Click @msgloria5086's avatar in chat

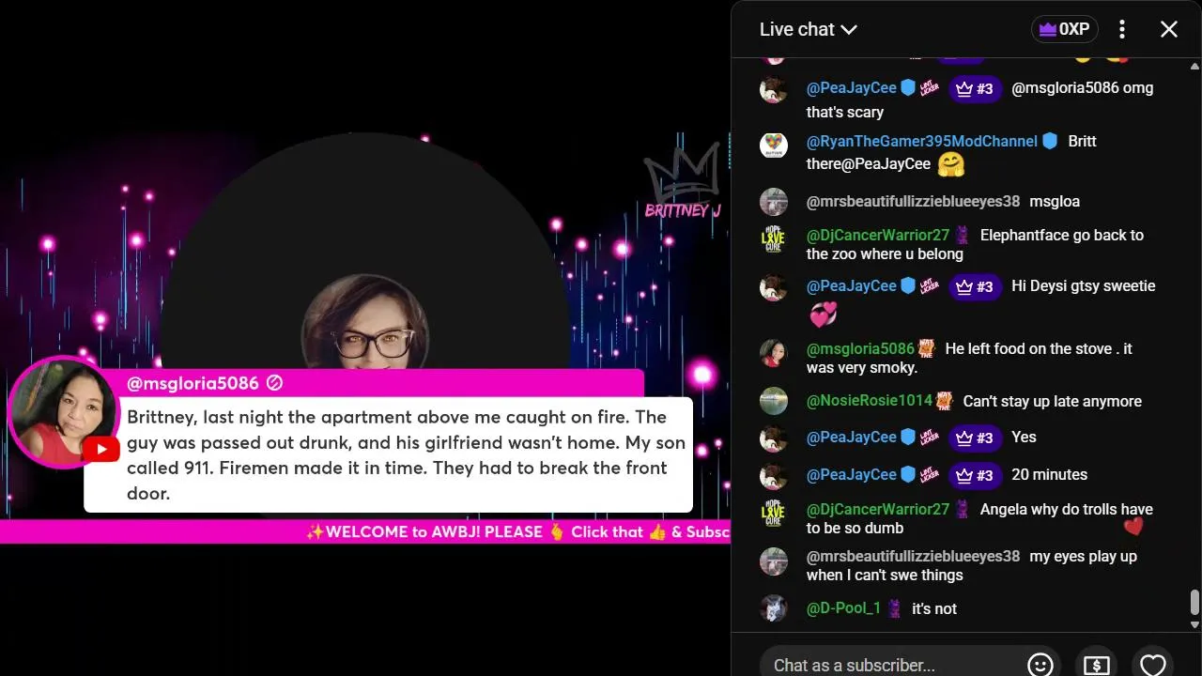773,353
